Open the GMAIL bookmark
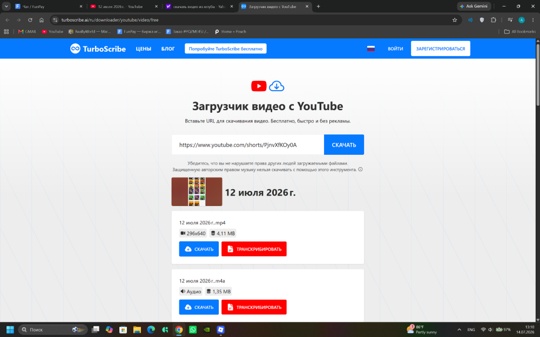The width and height of the screenshot is (540, 337). (27, 31)
